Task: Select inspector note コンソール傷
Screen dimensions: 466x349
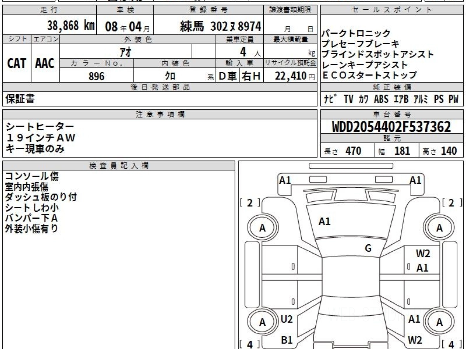Action: pyautogui.click(x=32, y=176)
